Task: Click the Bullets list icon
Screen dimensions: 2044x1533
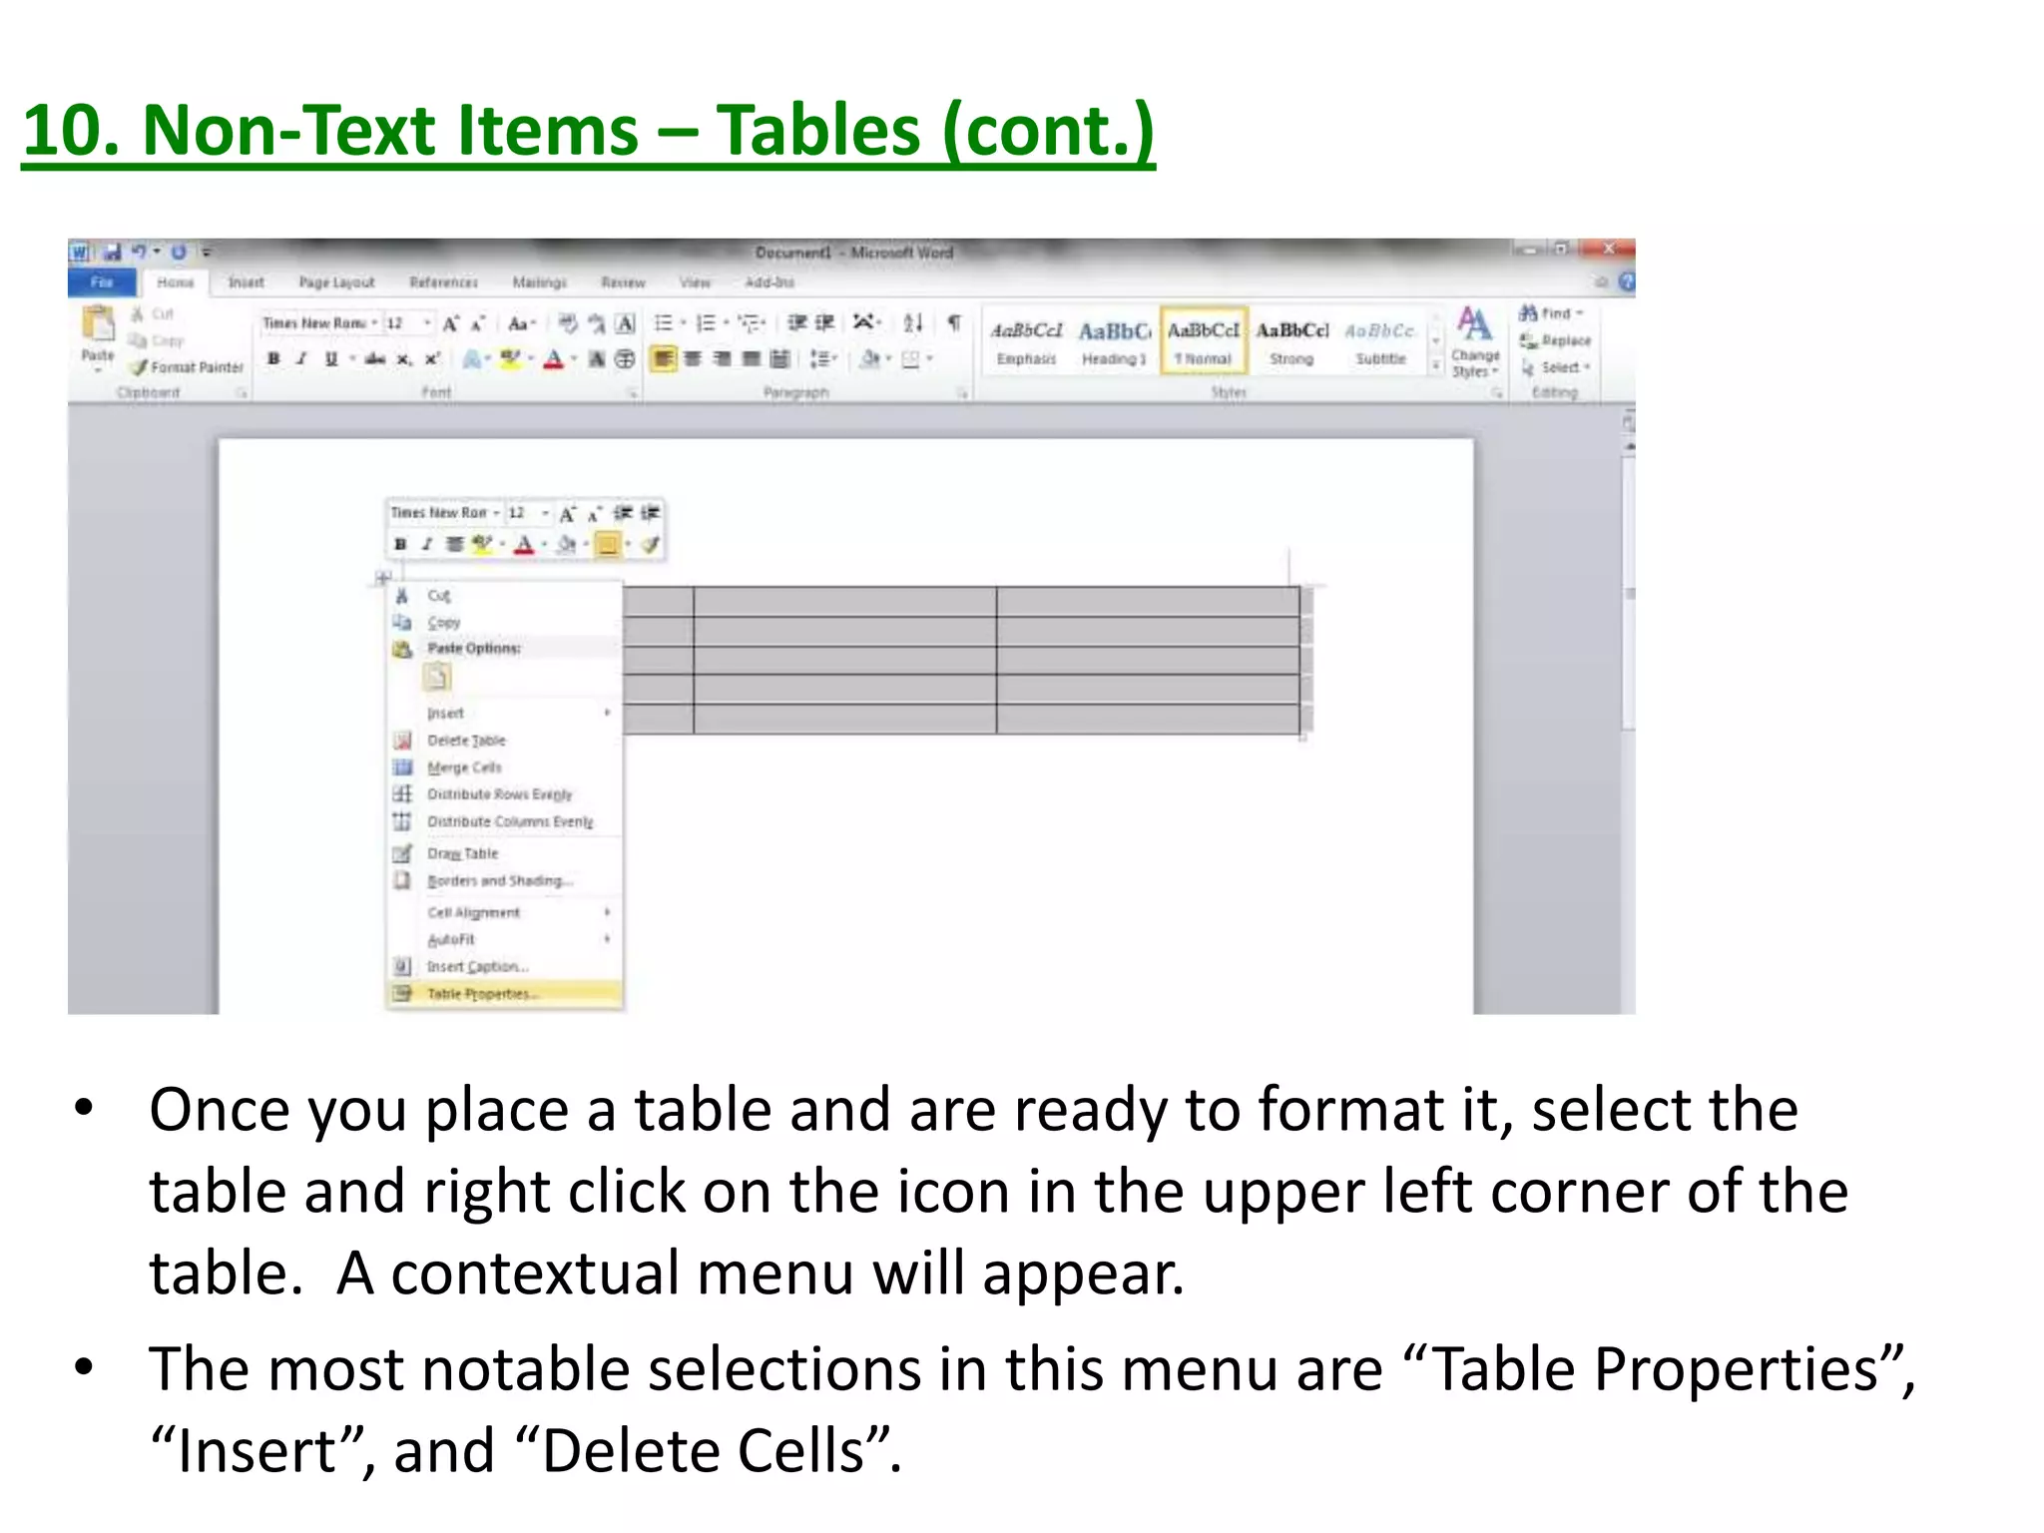Action: 664,323
